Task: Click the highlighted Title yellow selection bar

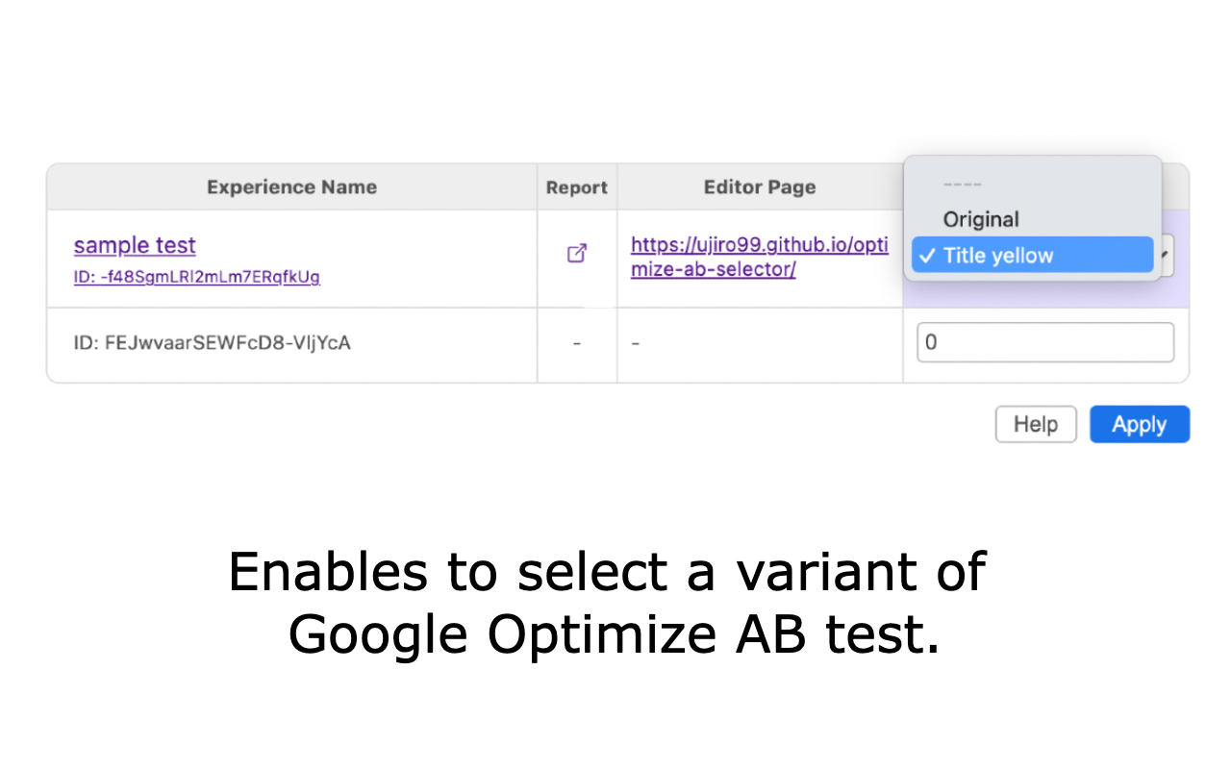Action: [x=1031, y=255]
